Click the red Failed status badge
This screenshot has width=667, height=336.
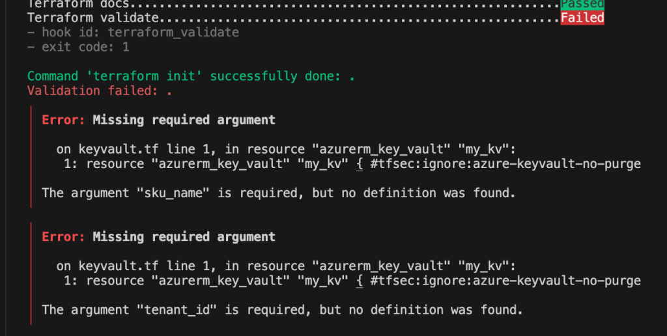point(582,18)
